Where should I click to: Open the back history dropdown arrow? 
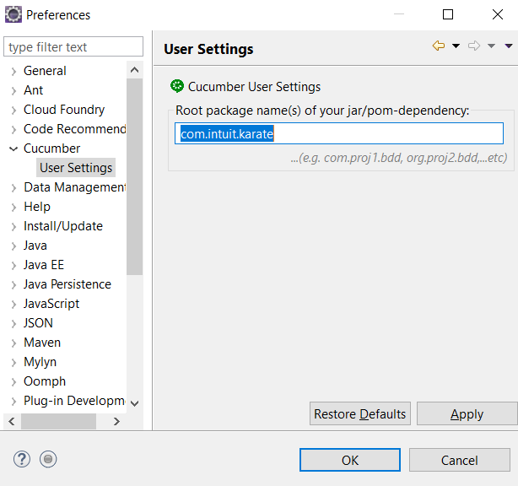[x=456, y=46]
